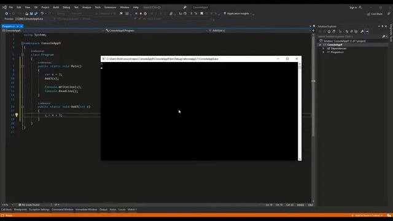Image resolution: width=393 pixels, height=221 pixels.
Task: Click the lightbulb quick actions icon
Action: pyautogui.click(x=17, y=115)
